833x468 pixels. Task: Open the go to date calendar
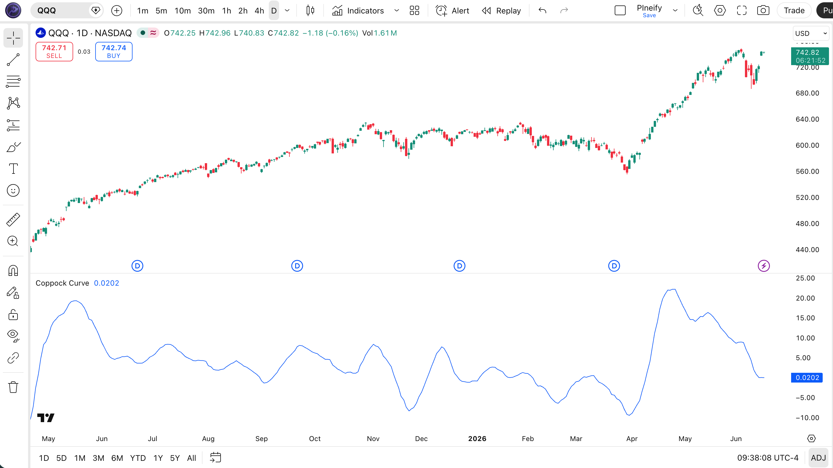215,458
